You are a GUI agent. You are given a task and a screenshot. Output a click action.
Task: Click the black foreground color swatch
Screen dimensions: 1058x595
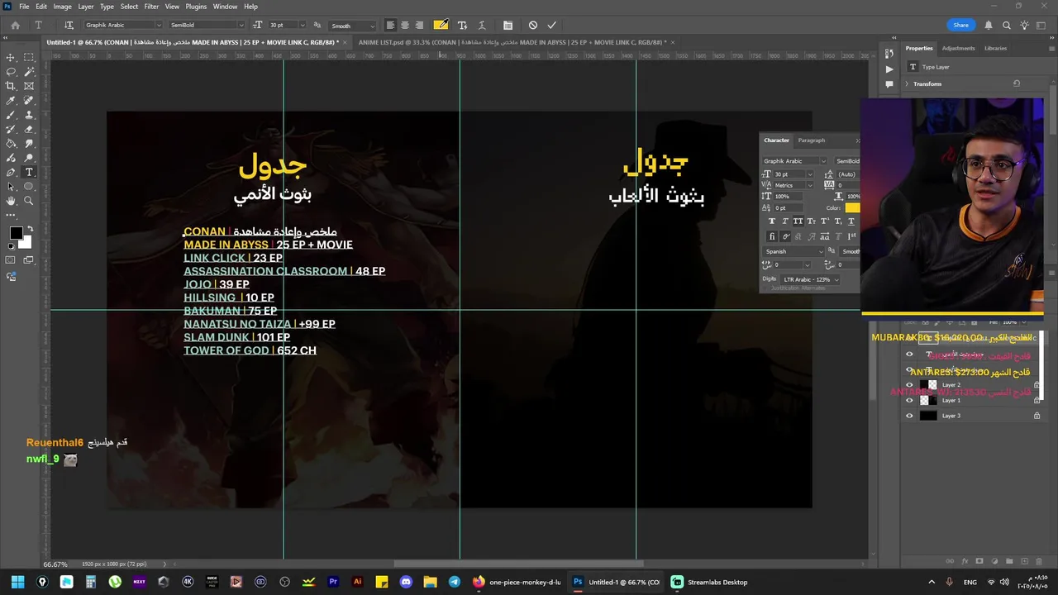[x=16, y=234]
